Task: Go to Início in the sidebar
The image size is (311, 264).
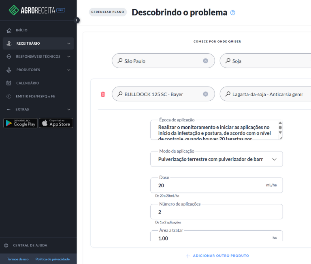Action: (x=21, y=30)
